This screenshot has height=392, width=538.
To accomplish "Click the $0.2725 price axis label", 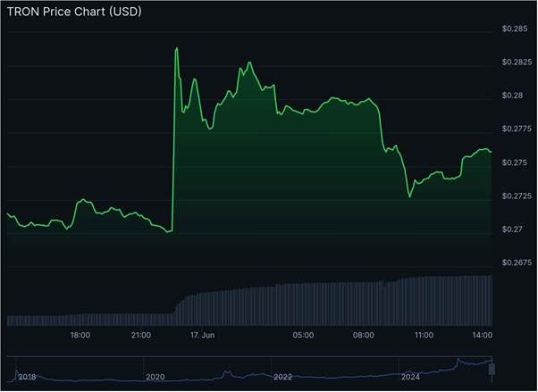I will coord(517,196).
